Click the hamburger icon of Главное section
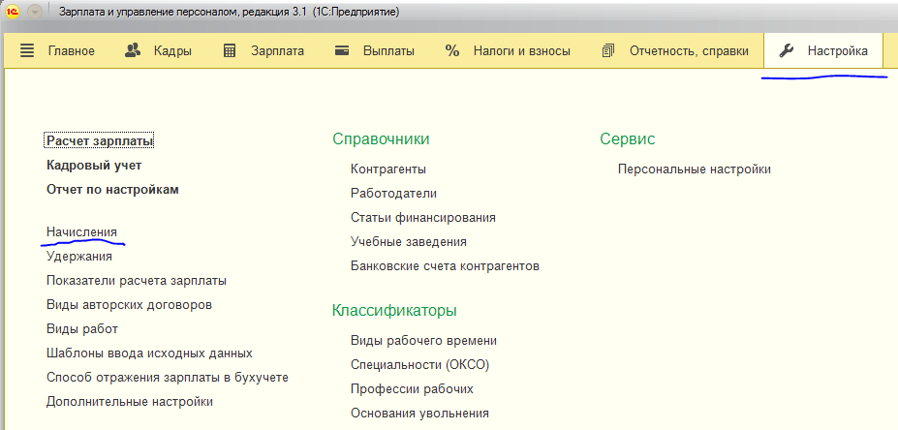The height and width of the screenshot is (430, 898). pos(27,51)
